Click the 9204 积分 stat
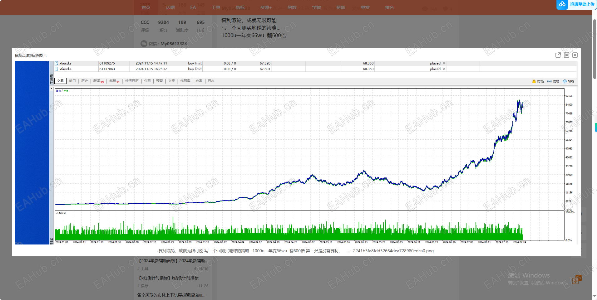Viewport: 597px width, 300px height. click(163, 26)
